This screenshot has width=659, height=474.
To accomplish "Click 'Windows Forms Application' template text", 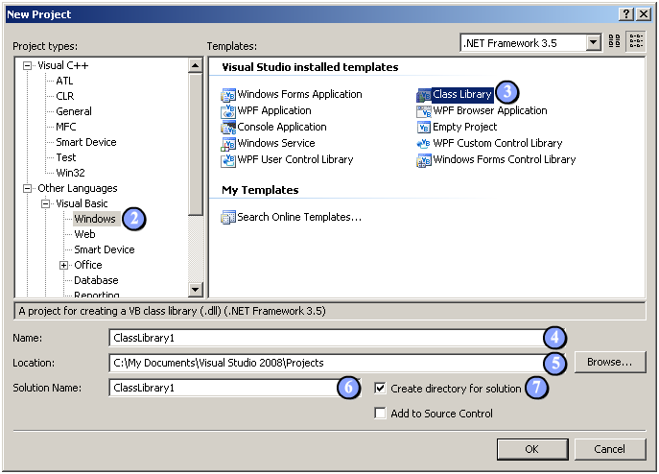I will [x=299, y=94].
